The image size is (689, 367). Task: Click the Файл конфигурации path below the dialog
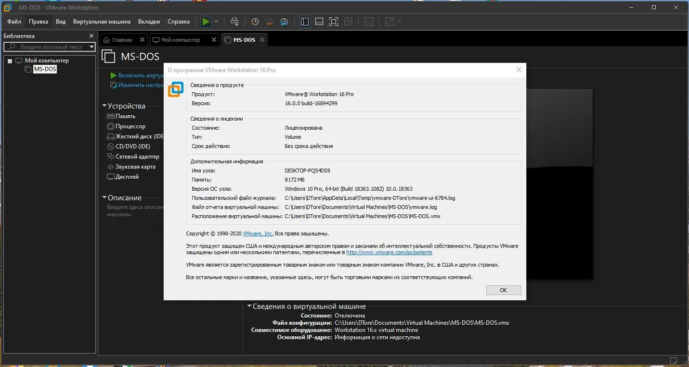point(422,323)
